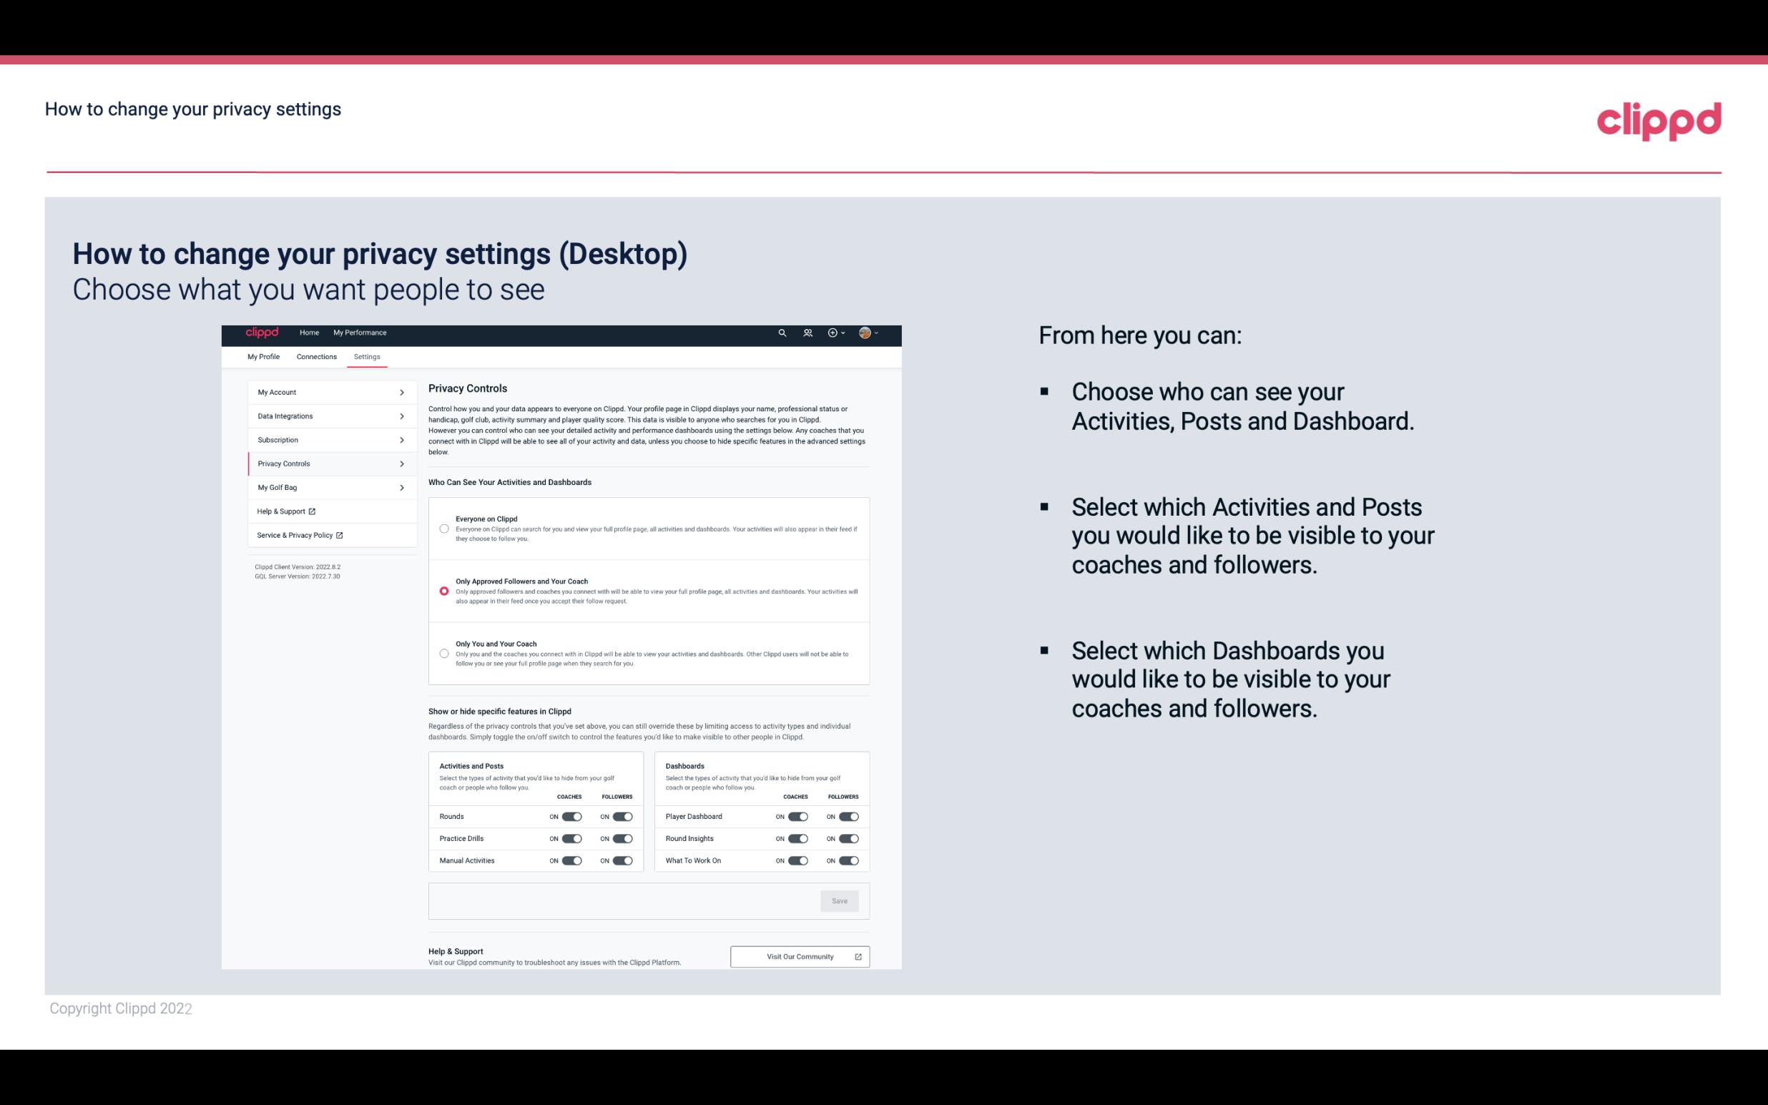Image resolution: width=1768 pixels, height=1105 pixels.
Task: Switch to the Connections tab
Action: 315,356
